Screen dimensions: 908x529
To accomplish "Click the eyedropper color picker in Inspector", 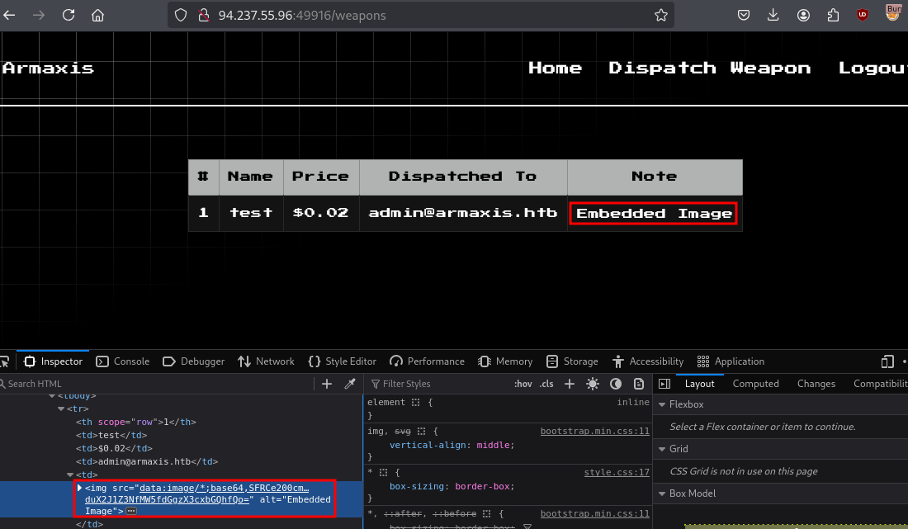I will point(349,384).
